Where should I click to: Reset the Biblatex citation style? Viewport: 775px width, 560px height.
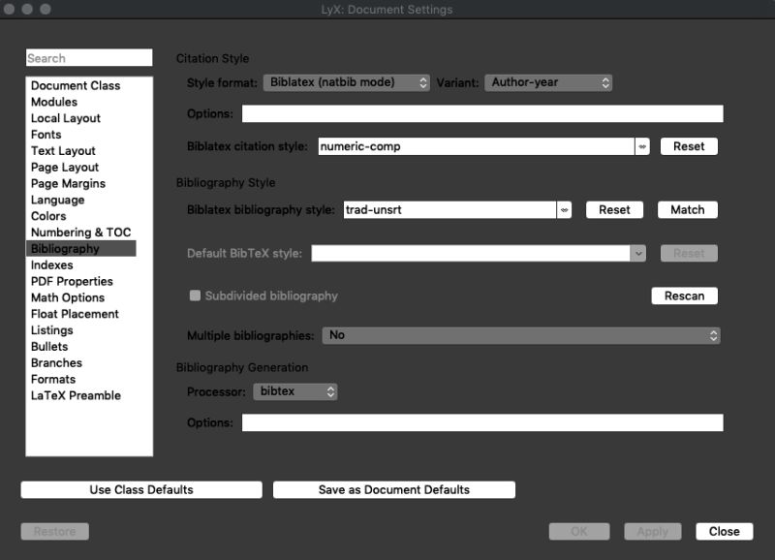[x=691, y=145]
